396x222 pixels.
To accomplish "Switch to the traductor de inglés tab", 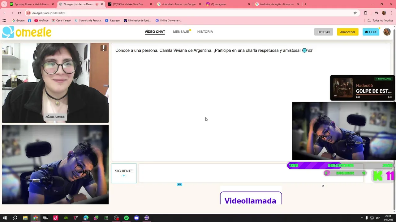I will (x=277, y=4).
